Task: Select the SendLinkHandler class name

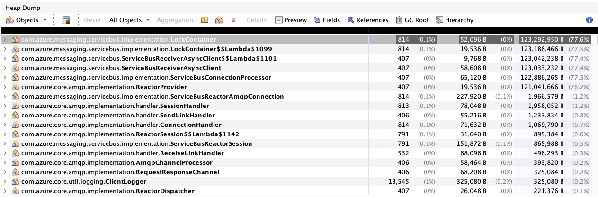Action: coord(187,116)
